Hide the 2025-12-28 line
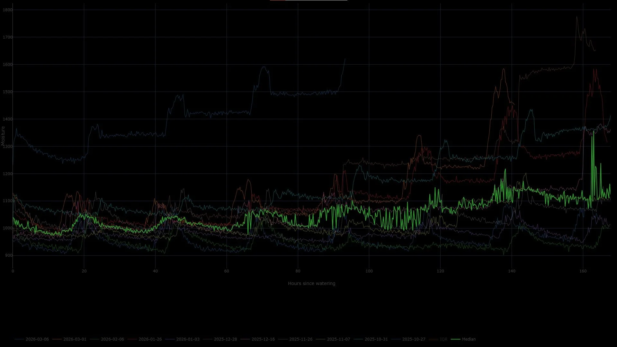This screenshot has width=617, height=347. coord(225,339)
